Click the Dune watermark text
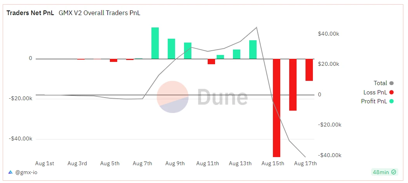 222,97
